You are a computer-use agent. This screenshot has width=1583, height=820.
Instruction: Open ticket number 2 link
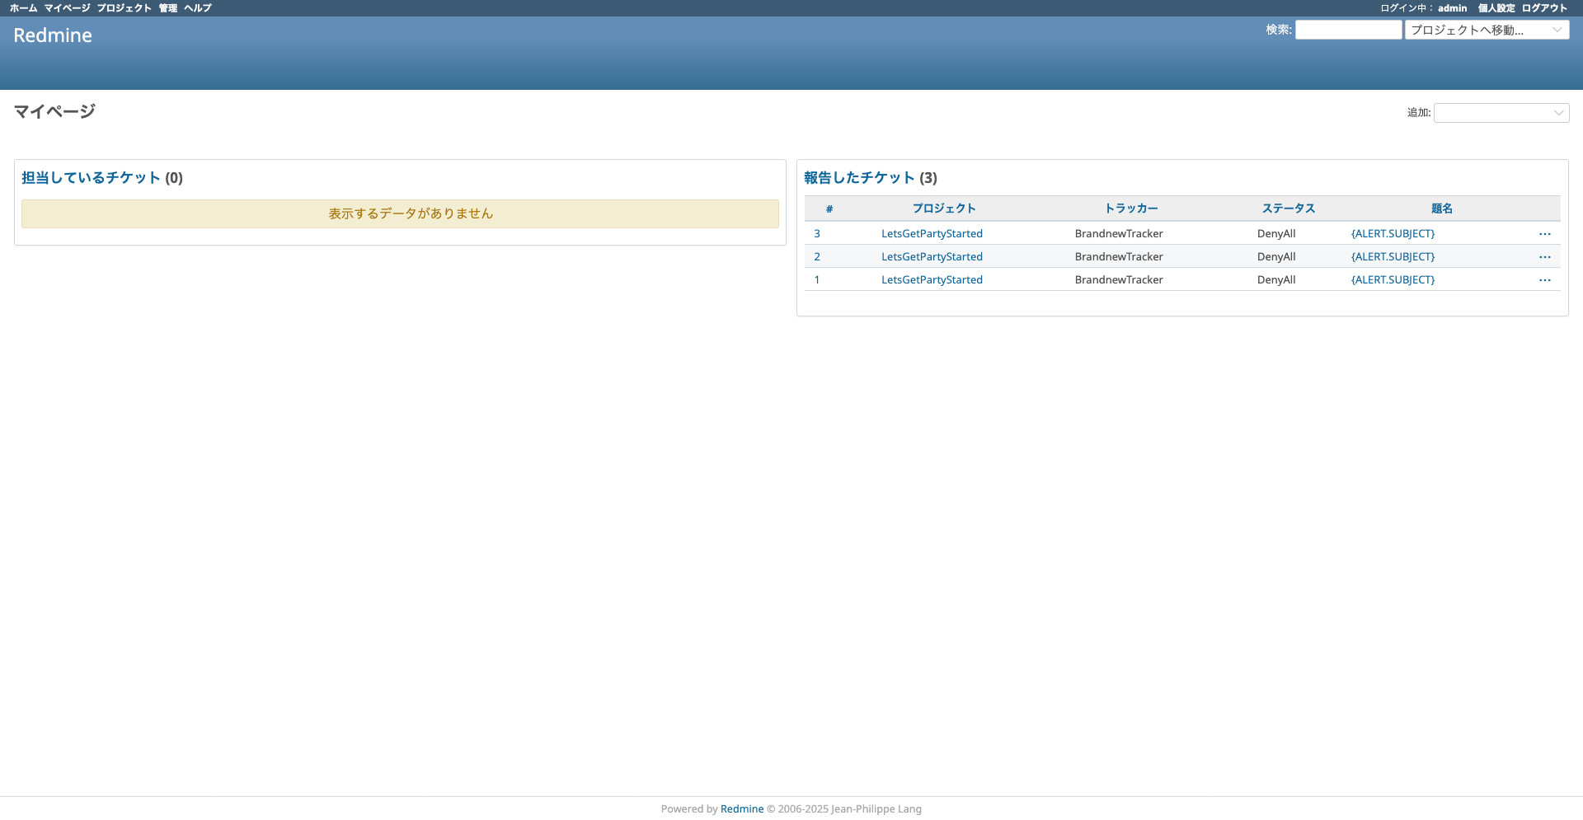(817, 257)
